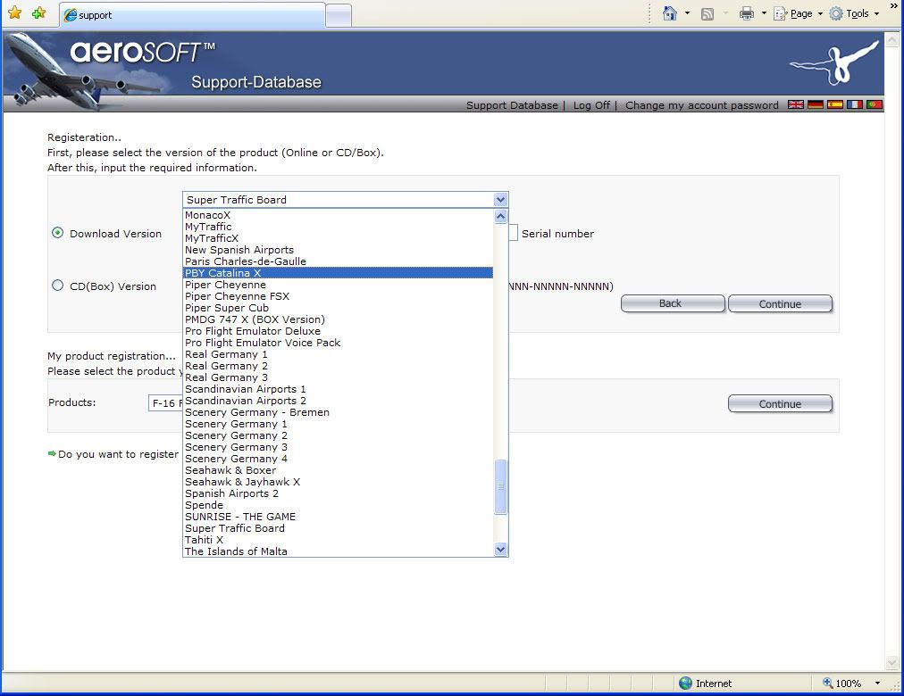Collapse the Super Traffic Board dropdown
This screenshot has height=696, width=904.
pos(500,200)
